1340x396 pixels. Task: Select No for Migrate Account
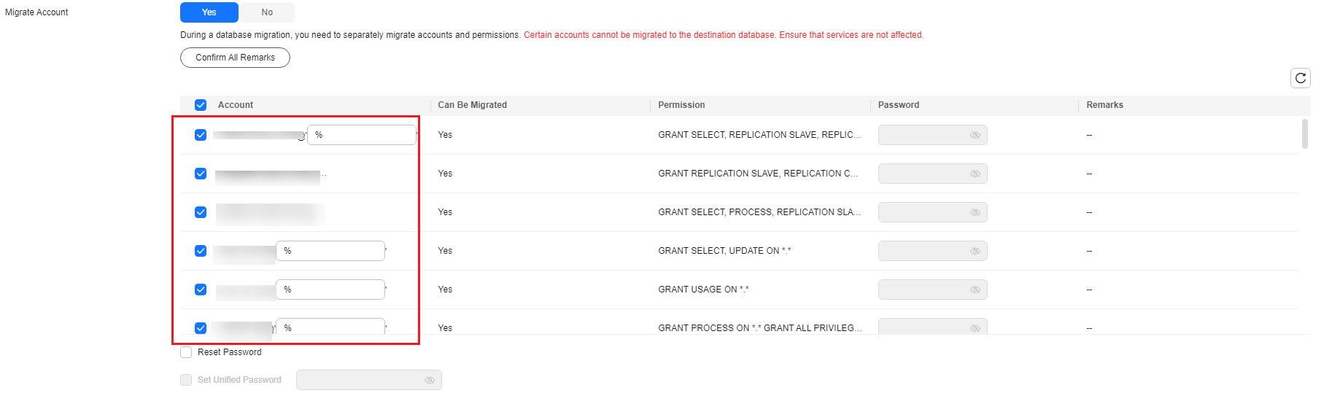pyautogui.click(x=267, y=12)
